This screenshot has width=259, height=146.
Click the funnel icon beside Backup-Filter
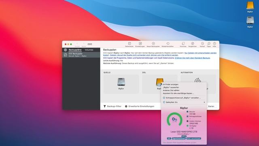(104, 106)
